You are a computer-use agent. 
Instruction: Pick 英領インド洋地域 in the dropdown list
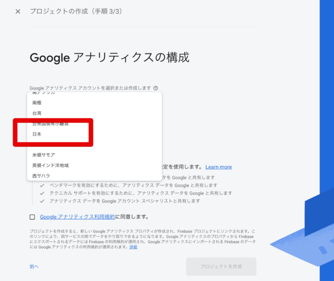(94, 166)
